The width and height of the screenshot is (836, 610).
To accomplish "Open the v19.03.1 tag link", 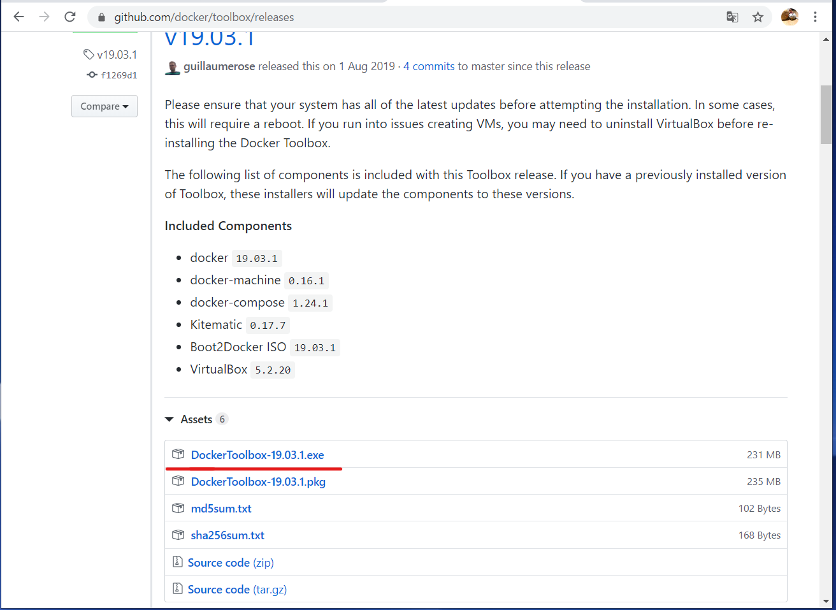I will click(x=117, y=55).
